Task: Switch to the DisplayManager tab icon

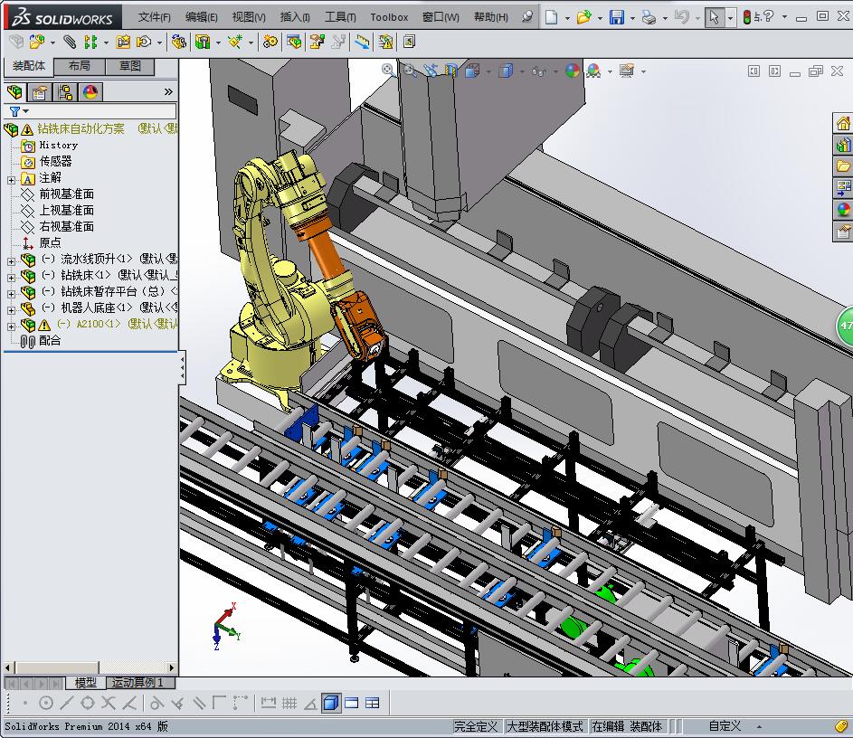Action: (90, 92)
